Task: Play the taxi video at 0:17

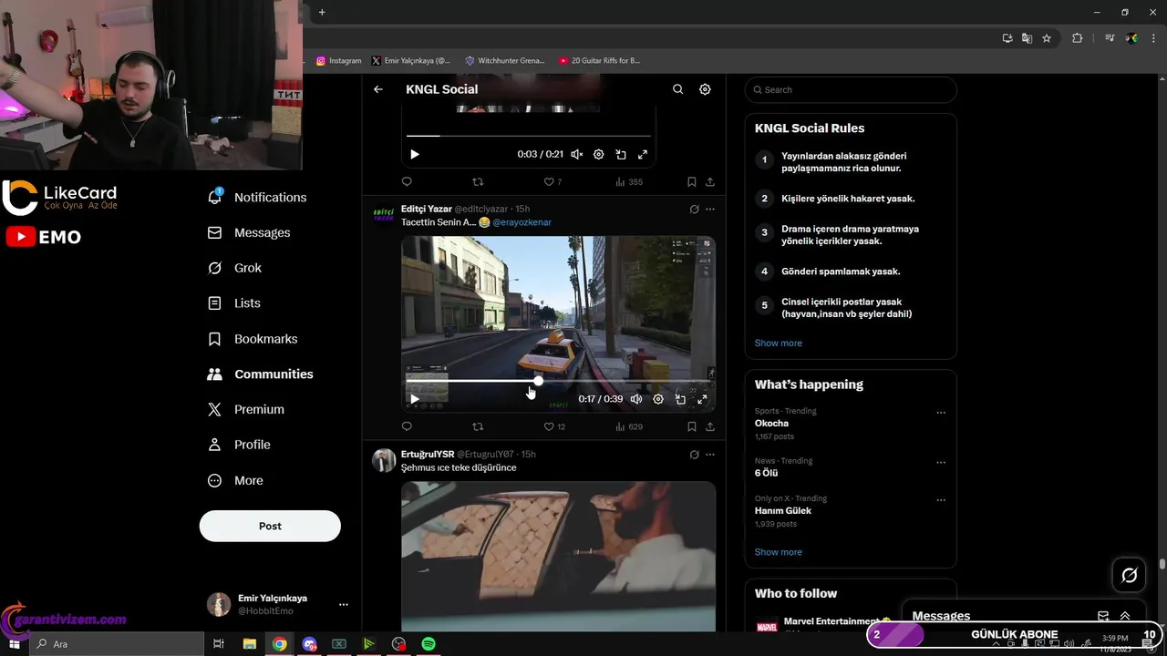Action: [415, 399]
